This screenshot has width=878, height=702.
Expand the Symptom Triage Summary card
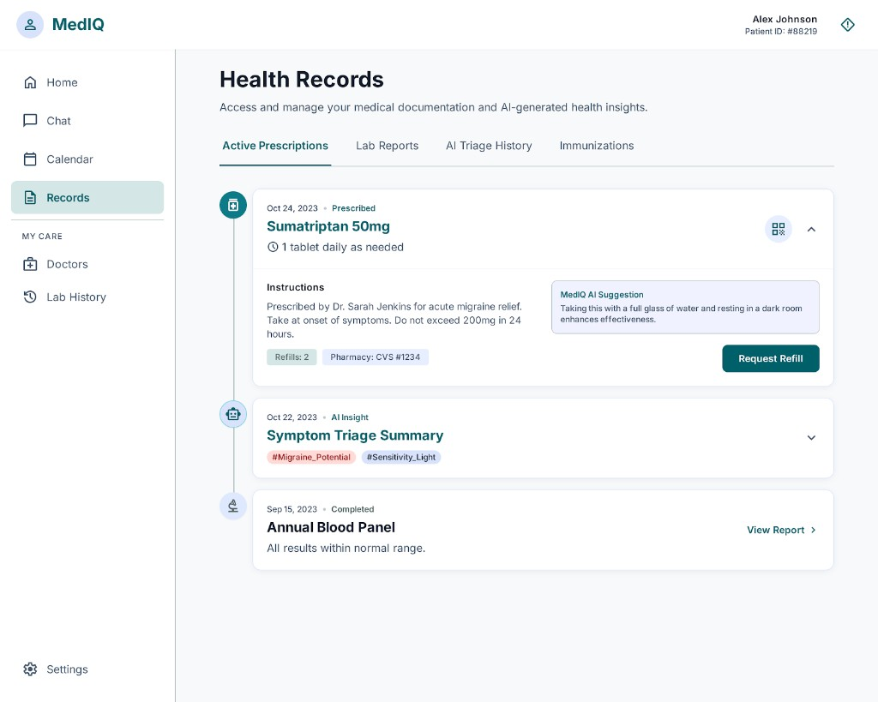[x=811, y=438]
